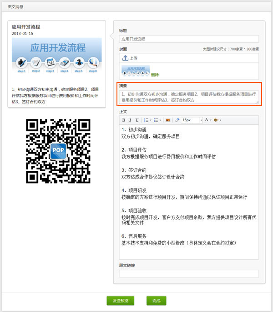Click the line 双方初步沟通，确定服务项目
Screen dimensions: 273x312
151,137
